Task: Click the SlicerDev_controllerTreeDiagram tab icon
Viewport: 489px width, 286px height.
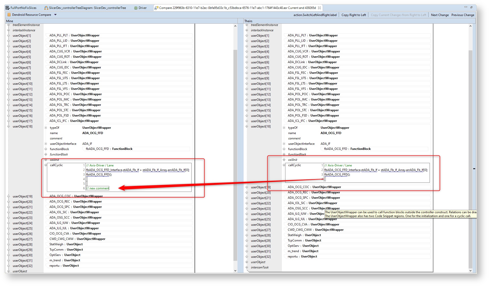Action: tap(46, 8)
